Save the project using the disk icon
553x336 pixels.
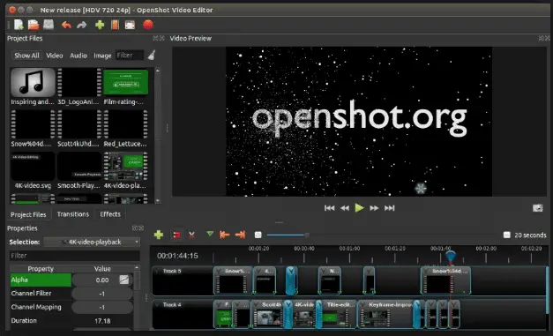(x=49, y=25)
